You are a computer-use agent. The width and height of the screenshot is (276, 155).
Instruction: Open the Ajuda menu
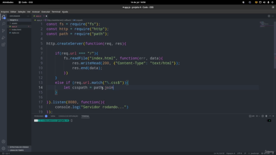pyautogui.click(x=65, y=12)
